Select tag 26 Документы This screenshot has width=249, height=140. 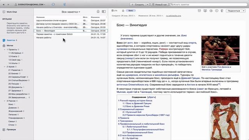pos(15,87)
